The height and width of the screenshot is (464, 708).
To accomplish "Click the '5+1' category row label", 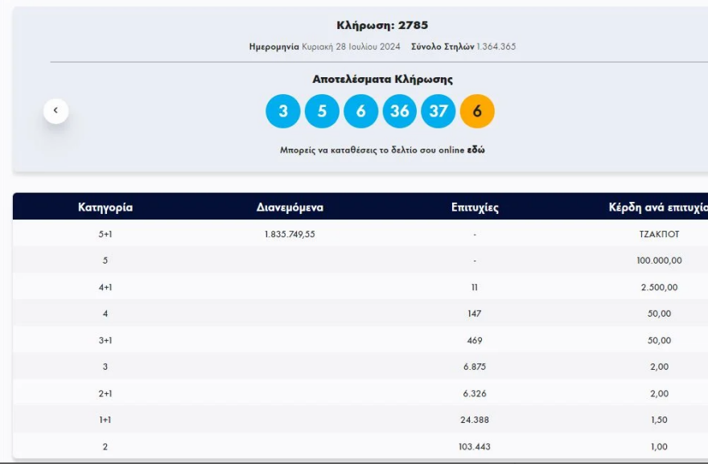I will 105,234.
